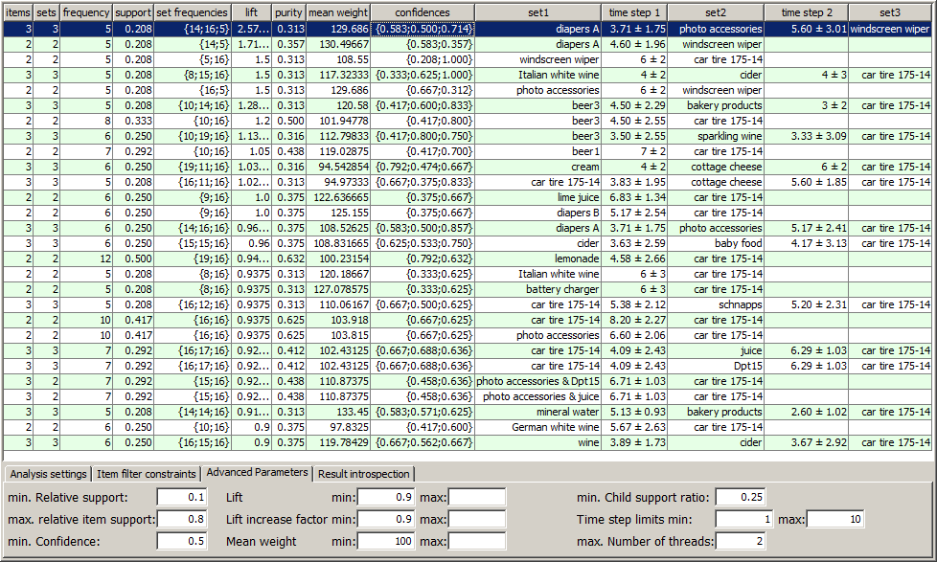Image resolution: width=937 pixels, height=562 pixels.
Task: Click the Mean weight min field
Action: tap(386, 540)
